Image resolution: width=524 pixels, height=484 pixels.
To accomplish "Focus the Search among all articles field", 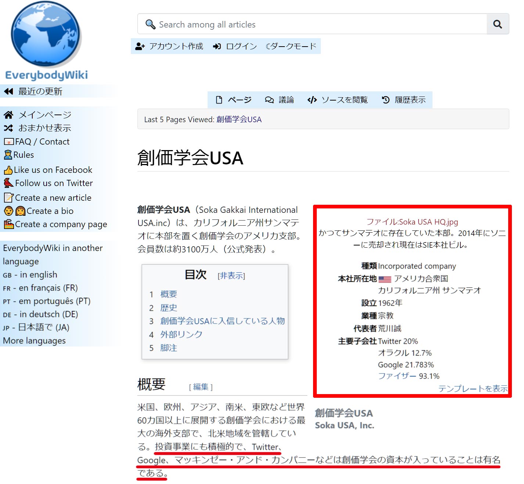I will pos(312,24).
